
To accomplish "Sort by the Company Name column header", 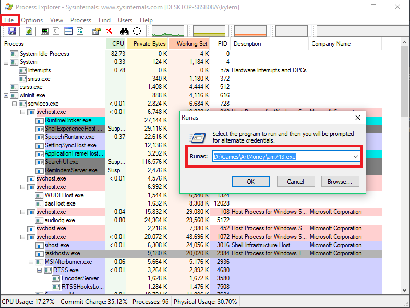I will 345,44.
